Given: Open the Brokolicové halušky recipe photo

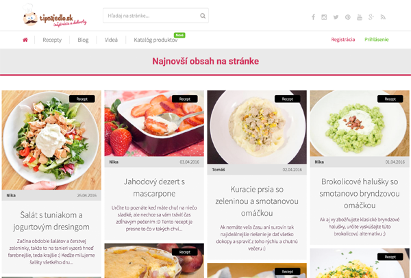Looking at the screenshot, I should click(360, 123).
